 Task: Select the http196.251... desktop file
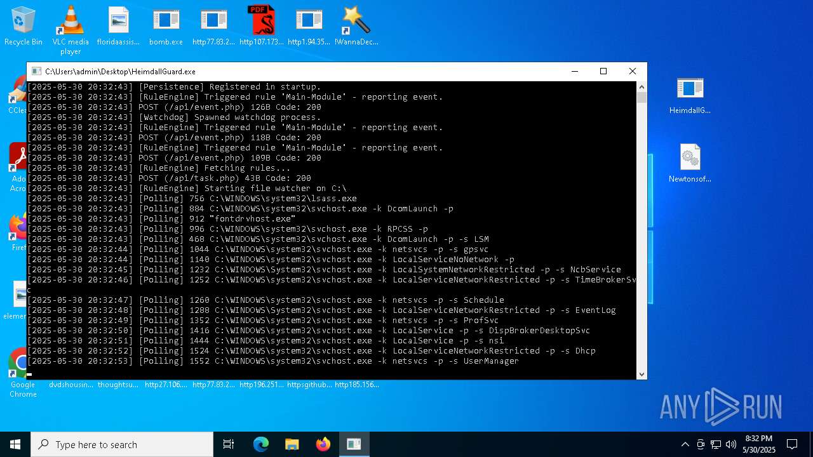261,384
